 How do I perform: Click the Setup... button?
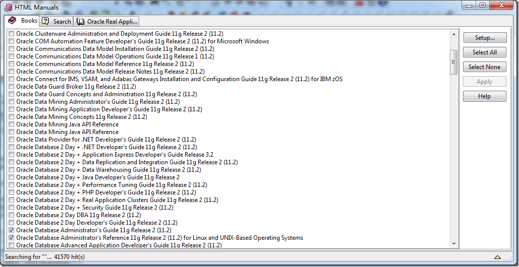[x=485, y=38]
